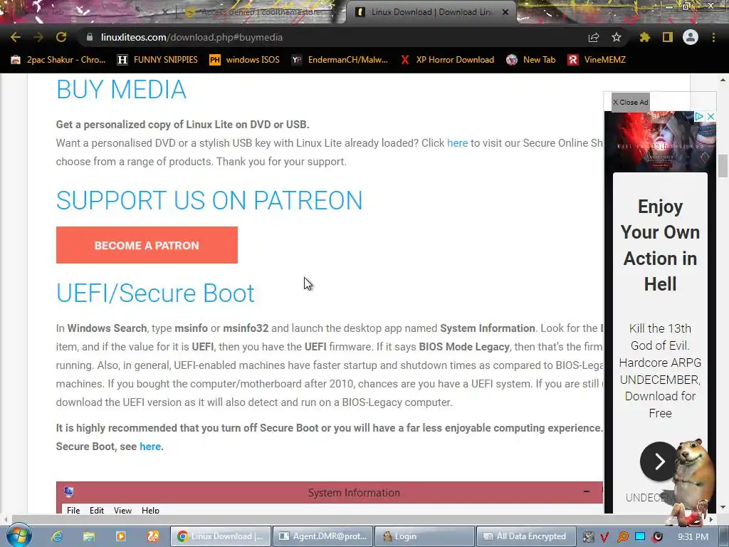Click the UEFI/Secure Boot heading

pos(155,293)
